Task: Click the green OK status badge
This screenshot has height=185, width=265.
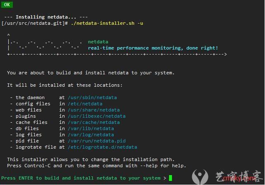Action: (x=7, y=5)
